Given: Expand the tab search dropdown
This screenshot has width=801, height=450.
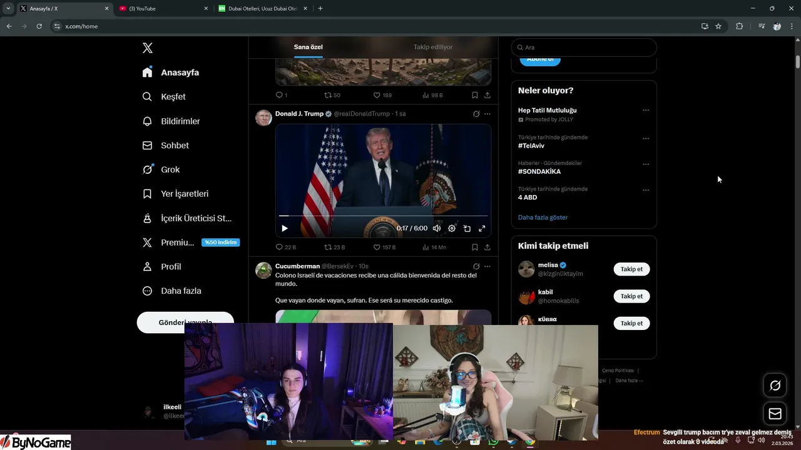Looking at the screenshot, I should 8,8.
